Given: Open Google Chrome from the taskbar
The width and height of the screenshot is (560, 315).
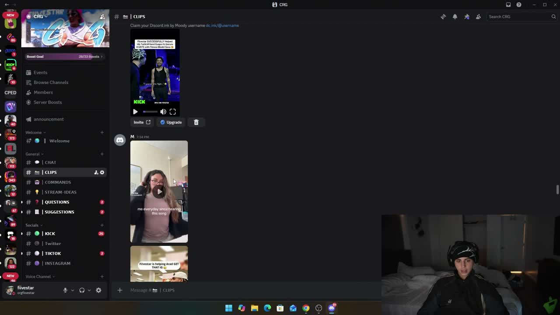Looking at the screenshot, I should (306, 308).
